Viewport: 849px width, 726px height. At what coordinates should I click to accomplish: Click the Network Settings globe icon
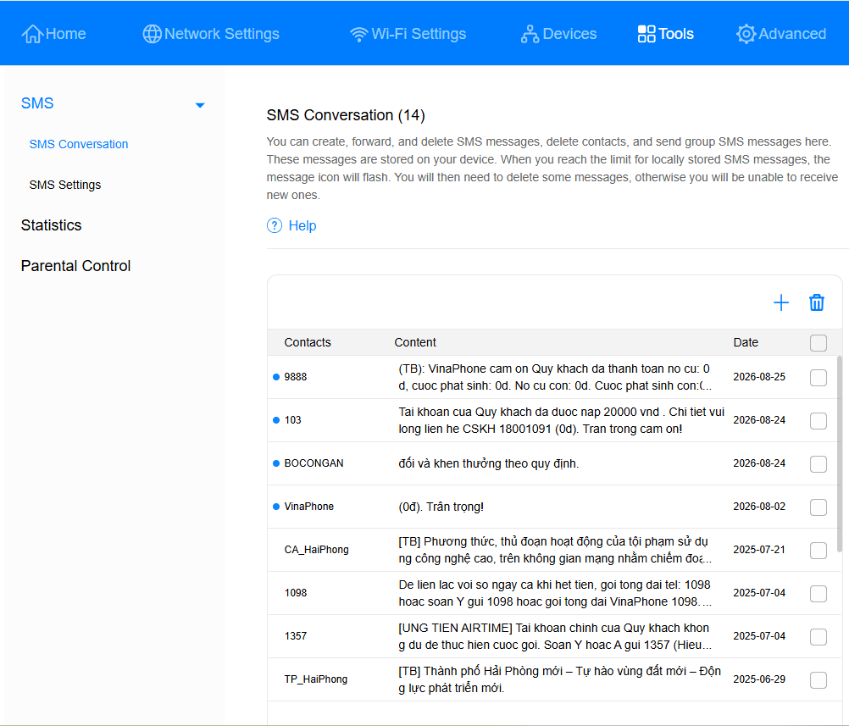pos(152,34)
